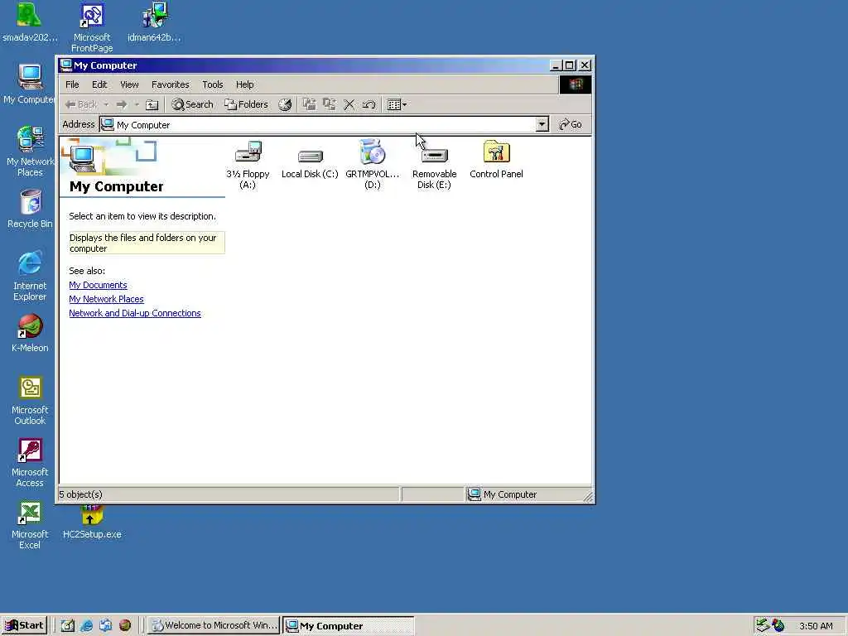Switch to Welcome to Microsoft Windows taskbar button
Image resolution: width=848 pixels, height=636 pixels.
[x=214, y=626]
